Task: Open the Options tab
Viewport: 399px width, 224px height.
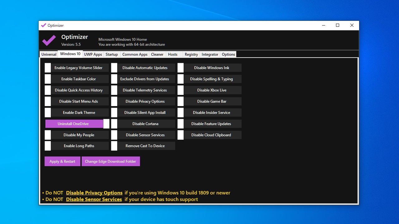Action: (x=228, y=54)
